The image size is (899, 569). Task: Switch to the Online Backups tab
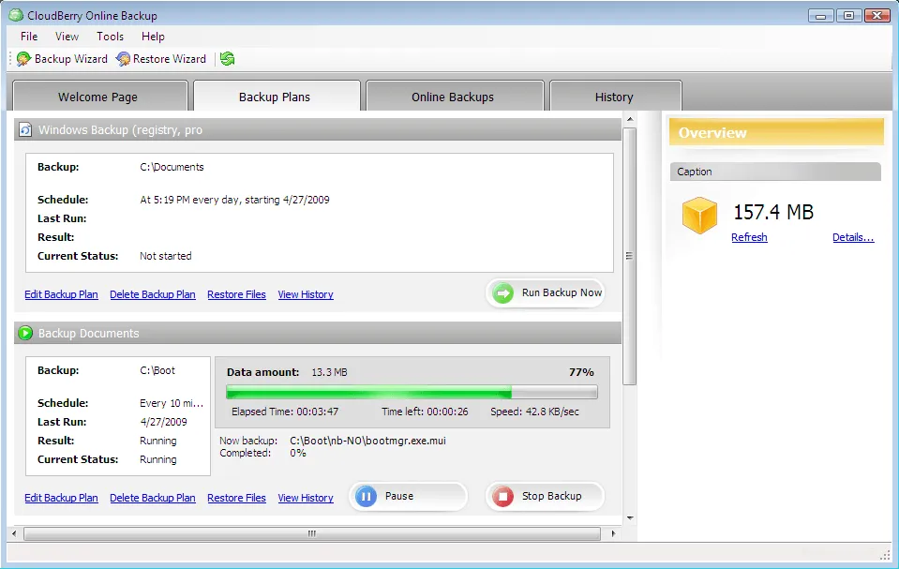pyautogui.click(x=454, y=96)
